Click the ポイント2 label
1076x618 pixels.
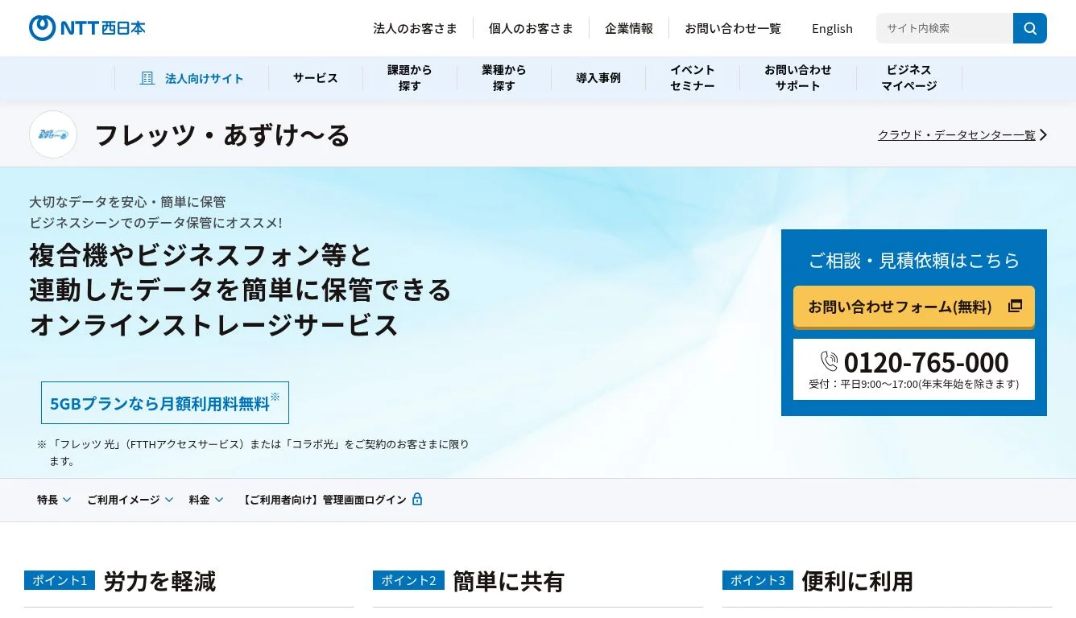pos(408,580)
